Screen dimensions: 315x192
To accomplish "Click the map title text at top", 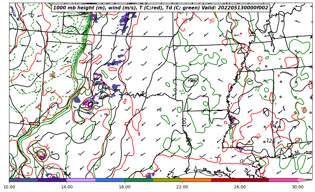I will (161, 8).
